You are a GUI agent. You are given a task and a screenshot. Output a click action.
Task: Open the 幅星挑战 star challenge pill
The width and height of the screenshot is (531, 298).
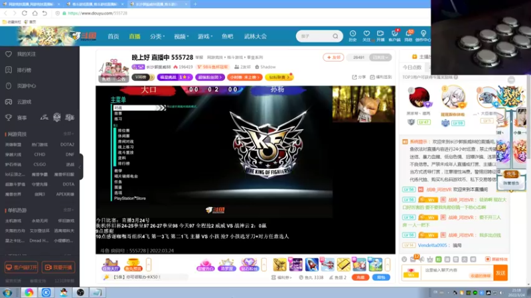click(x=175, y=77)
